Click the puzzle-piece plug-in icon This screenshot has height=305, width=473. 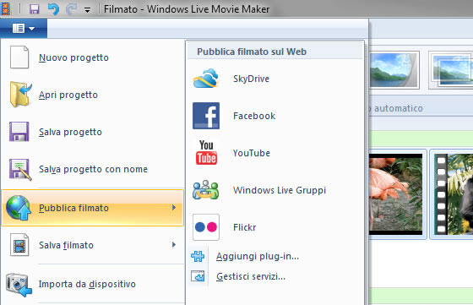[x=198, y=256]
